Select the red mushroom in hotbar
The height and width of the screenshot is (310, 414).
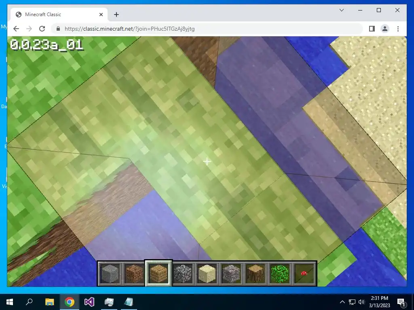304,274
